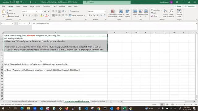Switch to the Data tab

coord(54,6)
